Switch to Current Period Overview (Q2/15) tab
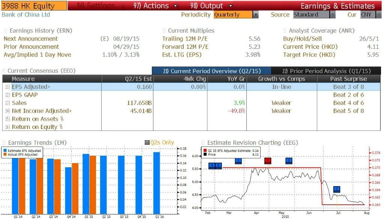Image resolution: width=384 pixels, height=219 pixels. click(x=211, y=71)
